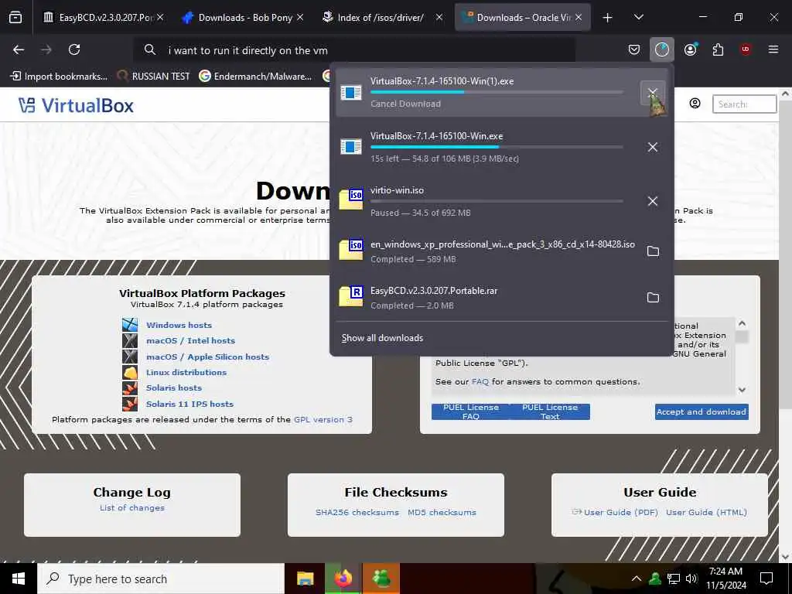Toggle the Downloads toolbar button

pos(662,49)
